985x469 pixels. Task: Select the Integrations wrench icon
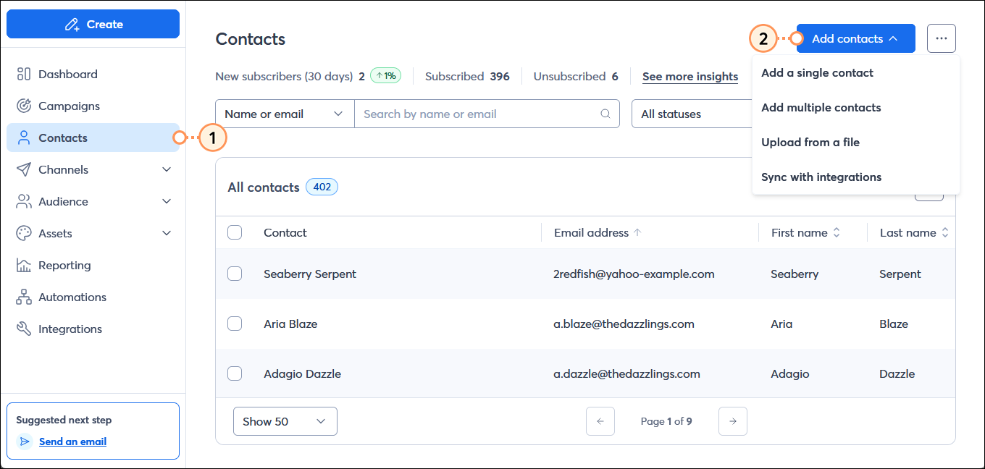click(x=24, y=329)
